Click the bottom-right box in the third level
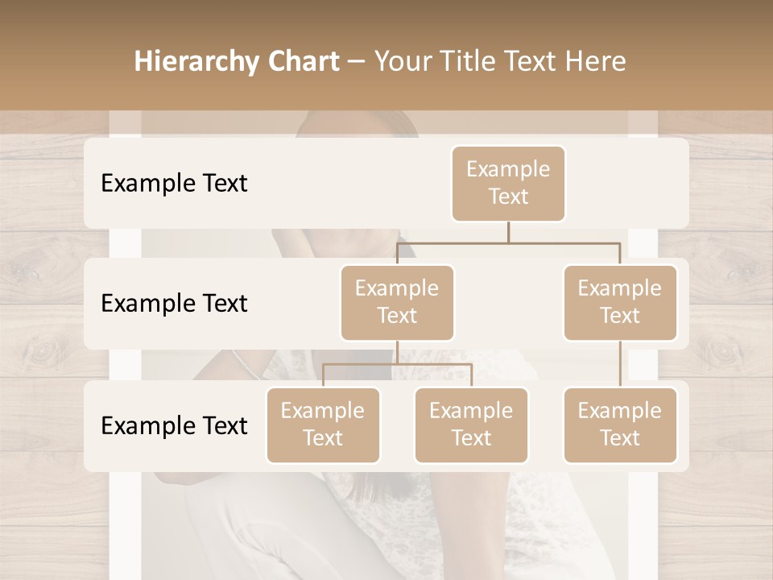 tap(619, 425)
